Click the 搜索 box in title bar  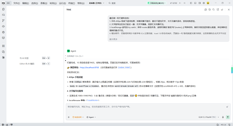(x=112, y=3)
